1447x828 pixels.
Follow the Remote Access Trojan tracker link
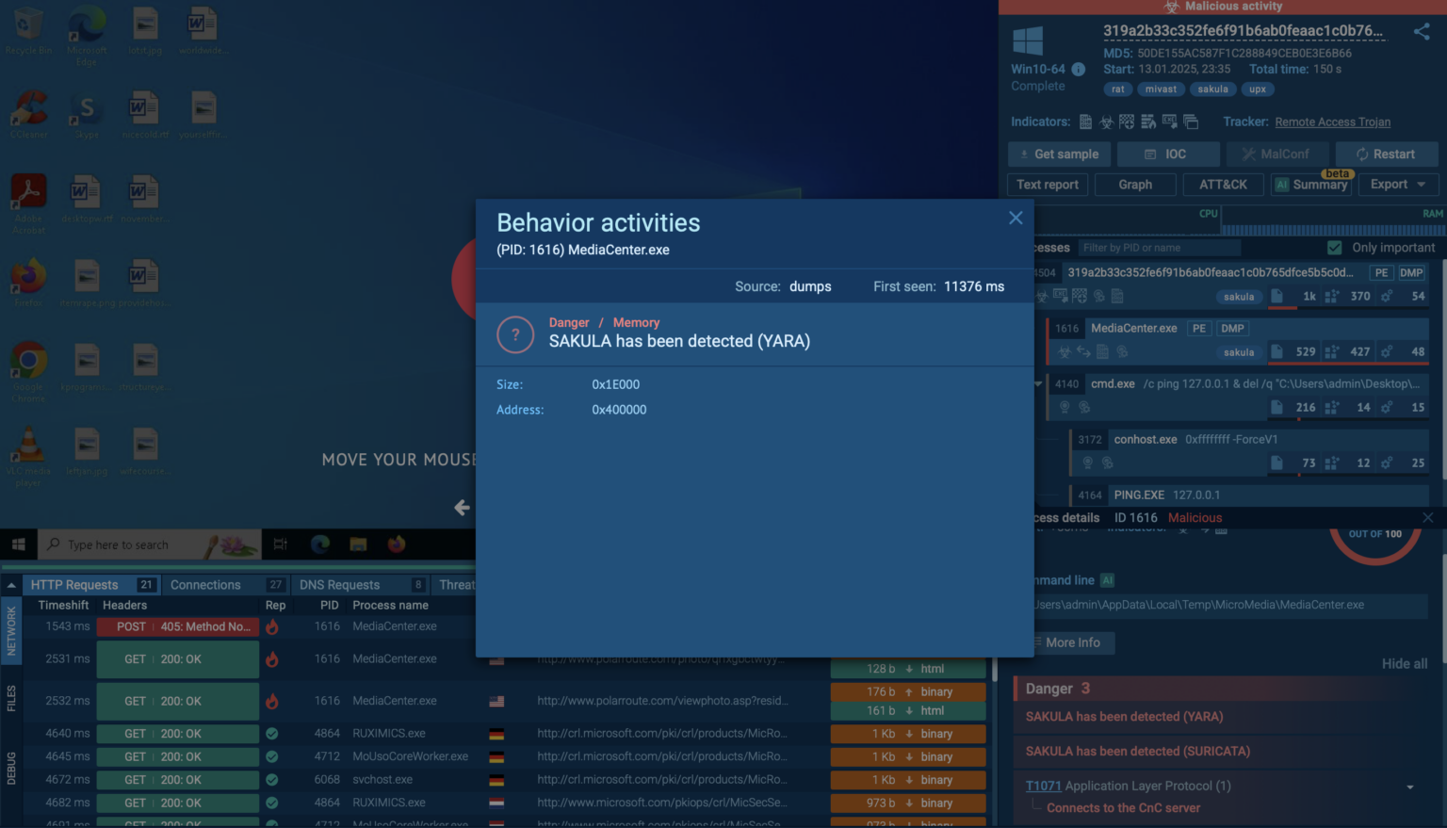pos(1332,122)
